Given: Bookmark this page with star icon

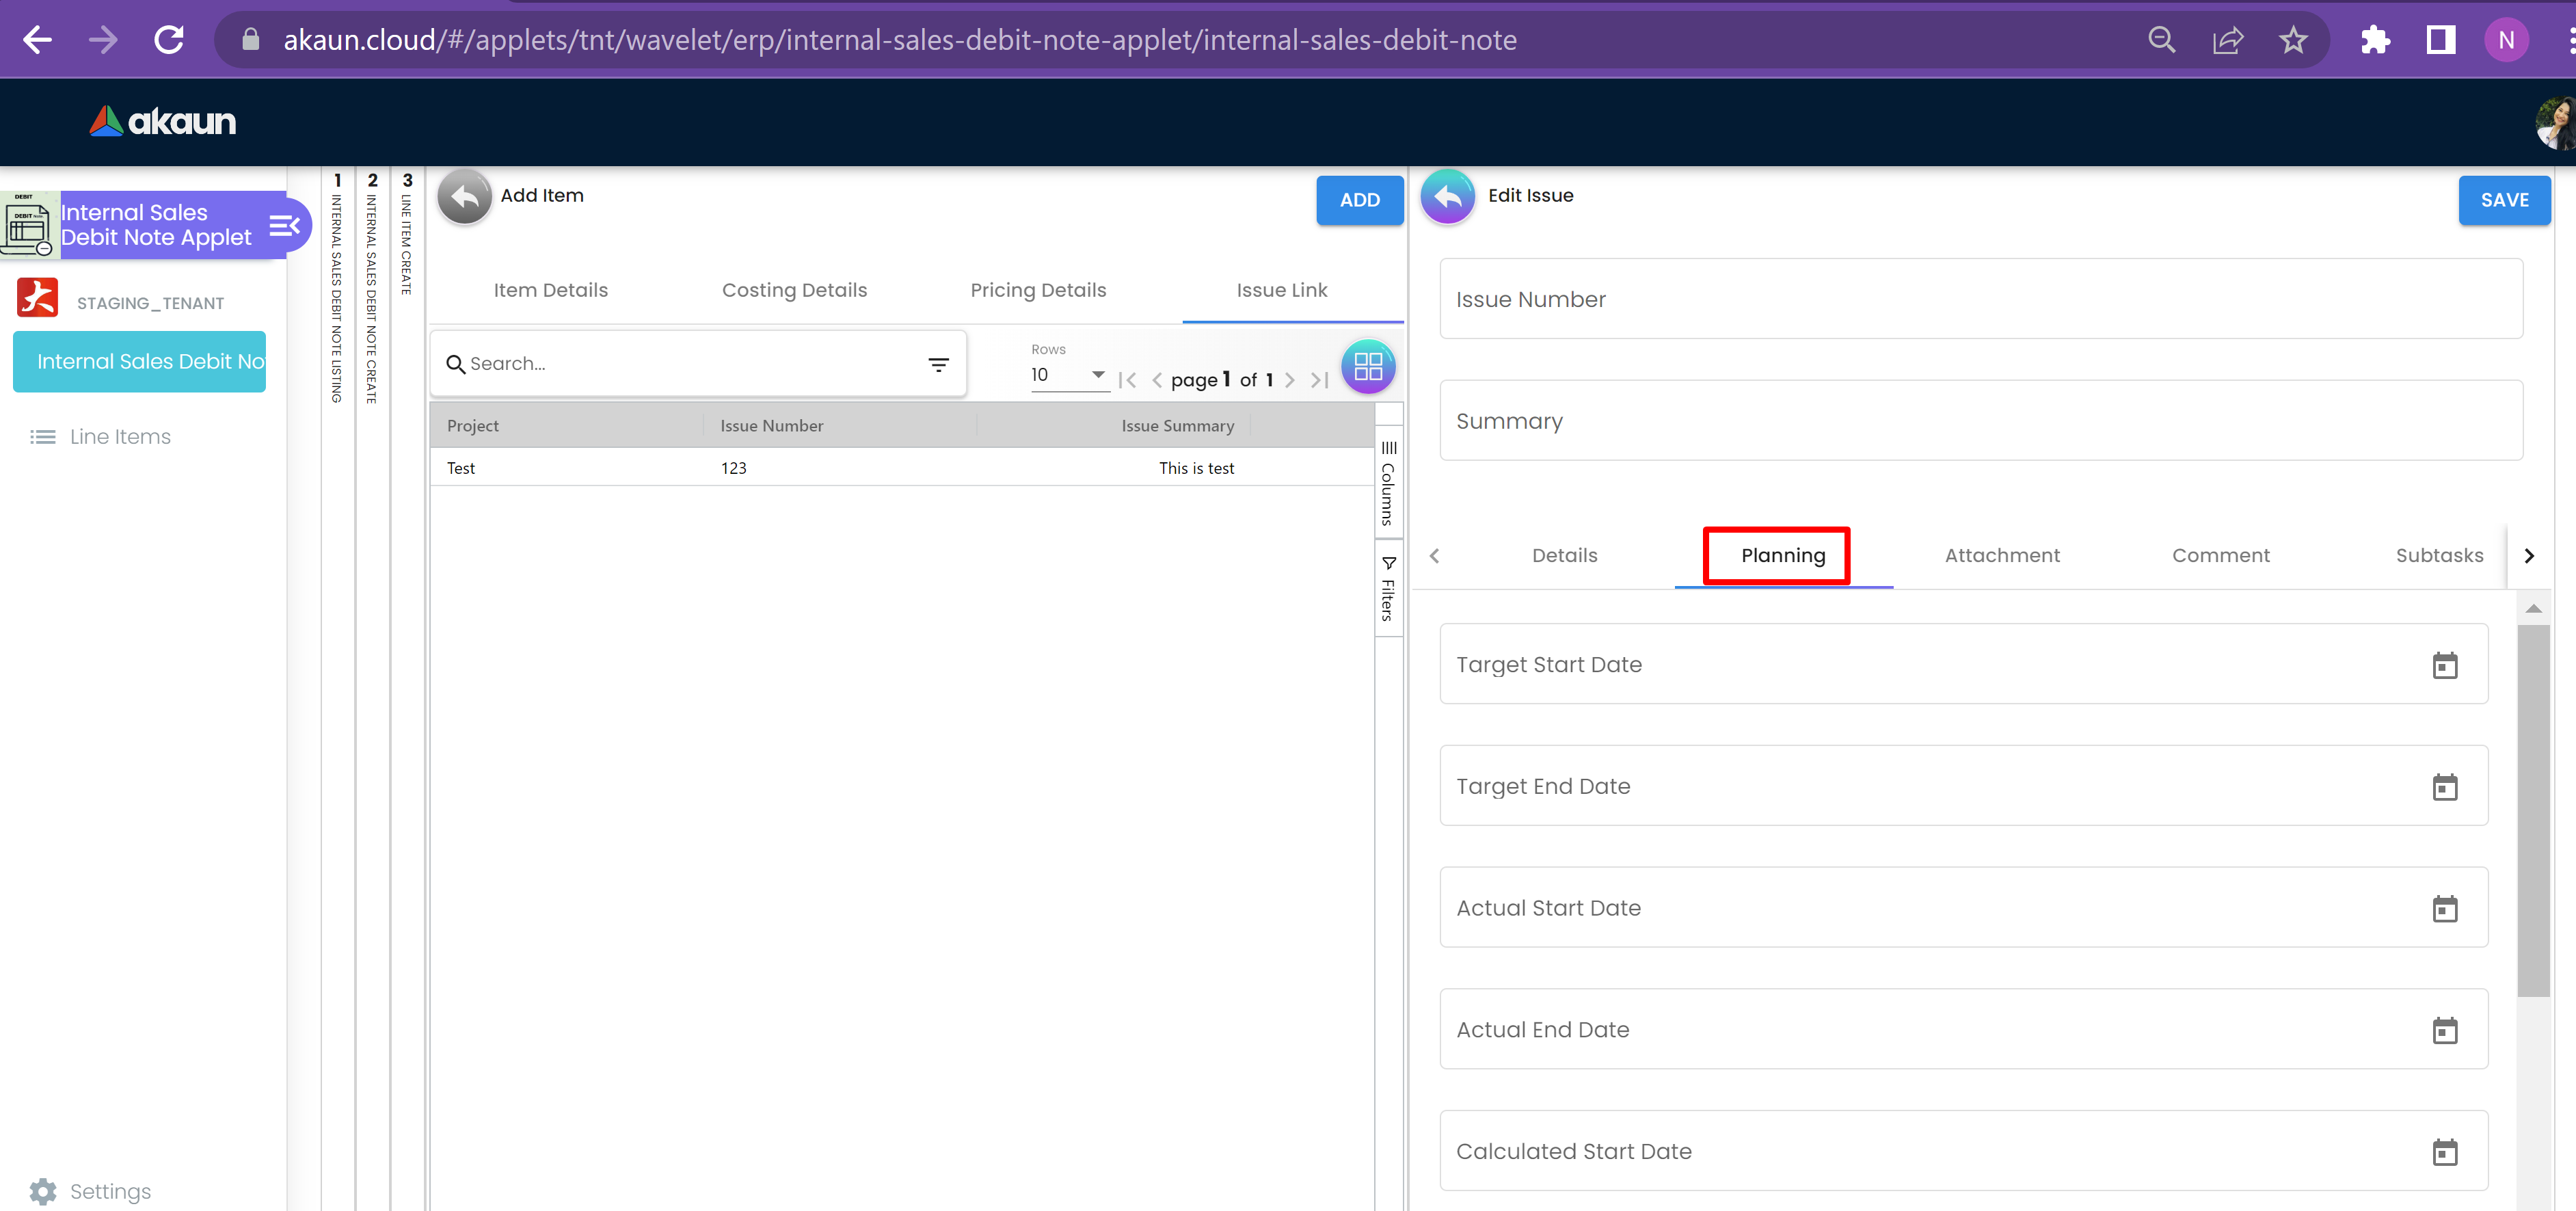Looking at the screenshot, I should (2293, 40).
